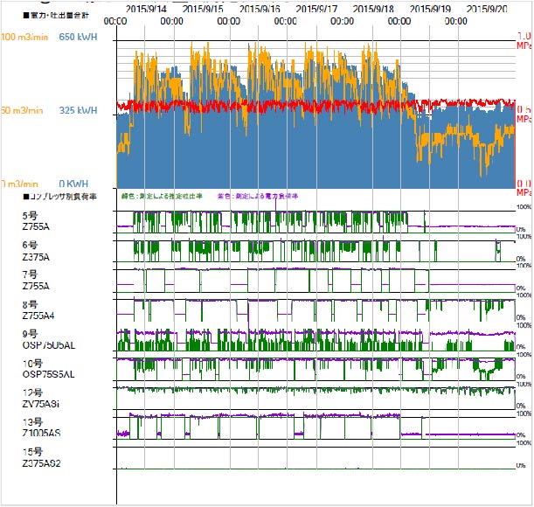Screen dimensions: 534x507
Task: Select the 15号 Z375AS2 compressor label
Action: click(39, 457)
